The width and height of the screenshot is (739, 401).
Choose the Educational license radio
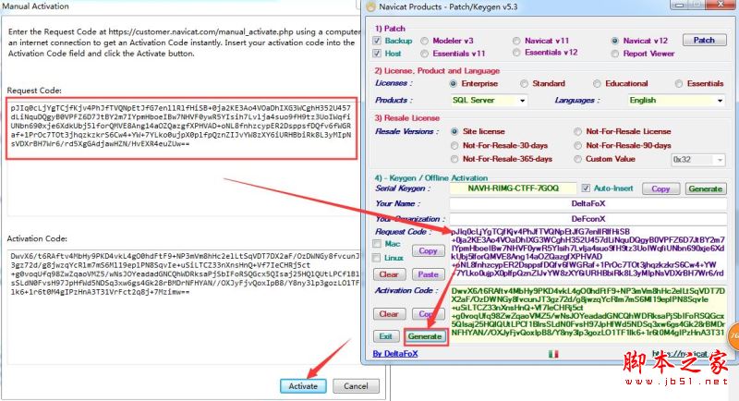click(x=597, y=83)
